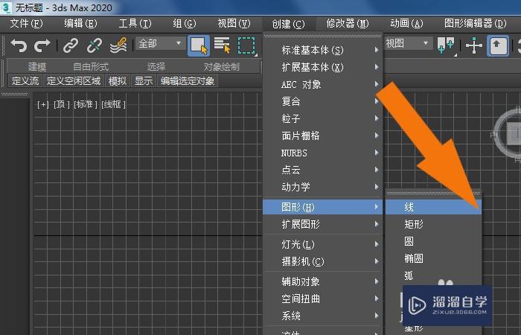
Task: Open the 文件(F) menu
Action: tap(27, 24)
